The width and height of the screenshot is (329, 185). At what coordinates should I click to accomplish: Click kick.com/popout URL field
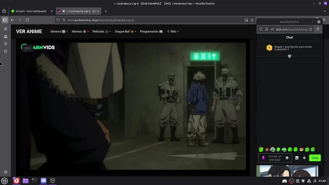(292, 29)
